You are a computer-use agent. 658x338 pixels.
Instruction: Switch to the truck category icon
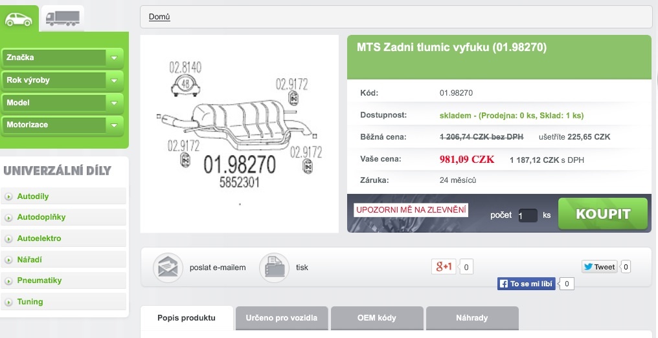[x=62, y=19]
